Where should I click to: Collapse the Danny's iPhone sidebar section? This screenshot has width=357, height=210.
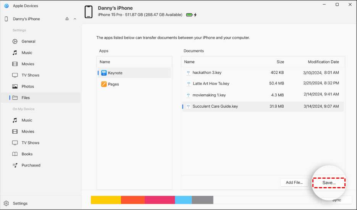[75, 19]
